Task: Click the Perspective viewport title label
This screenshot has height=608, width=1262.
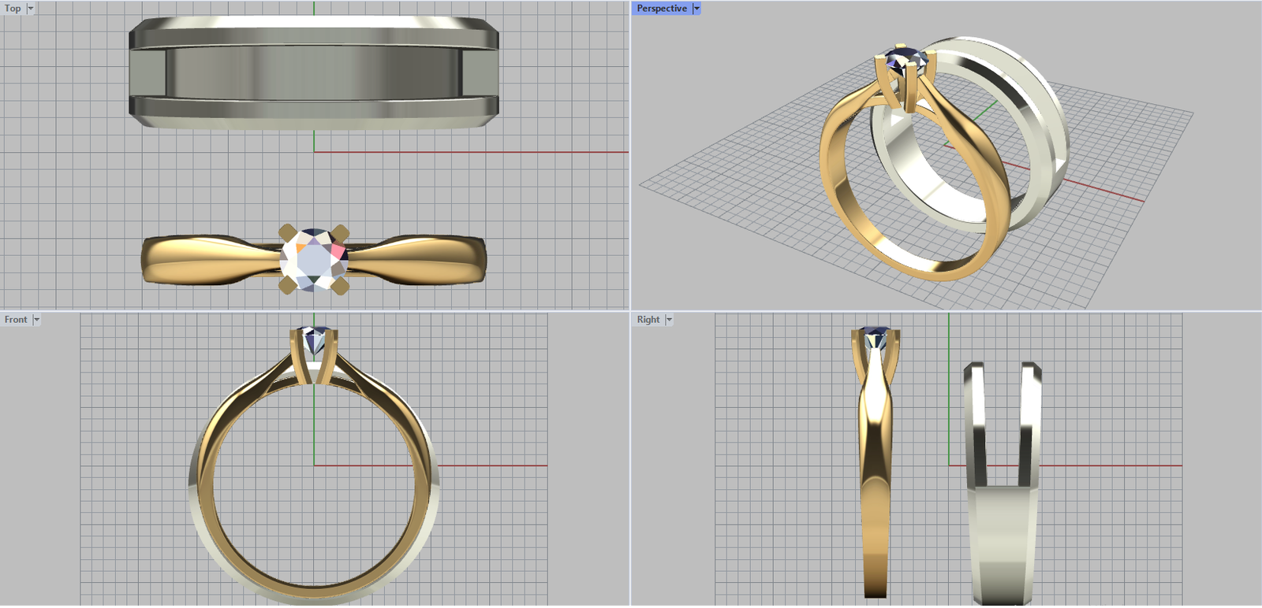Action: tap(661, 9)
